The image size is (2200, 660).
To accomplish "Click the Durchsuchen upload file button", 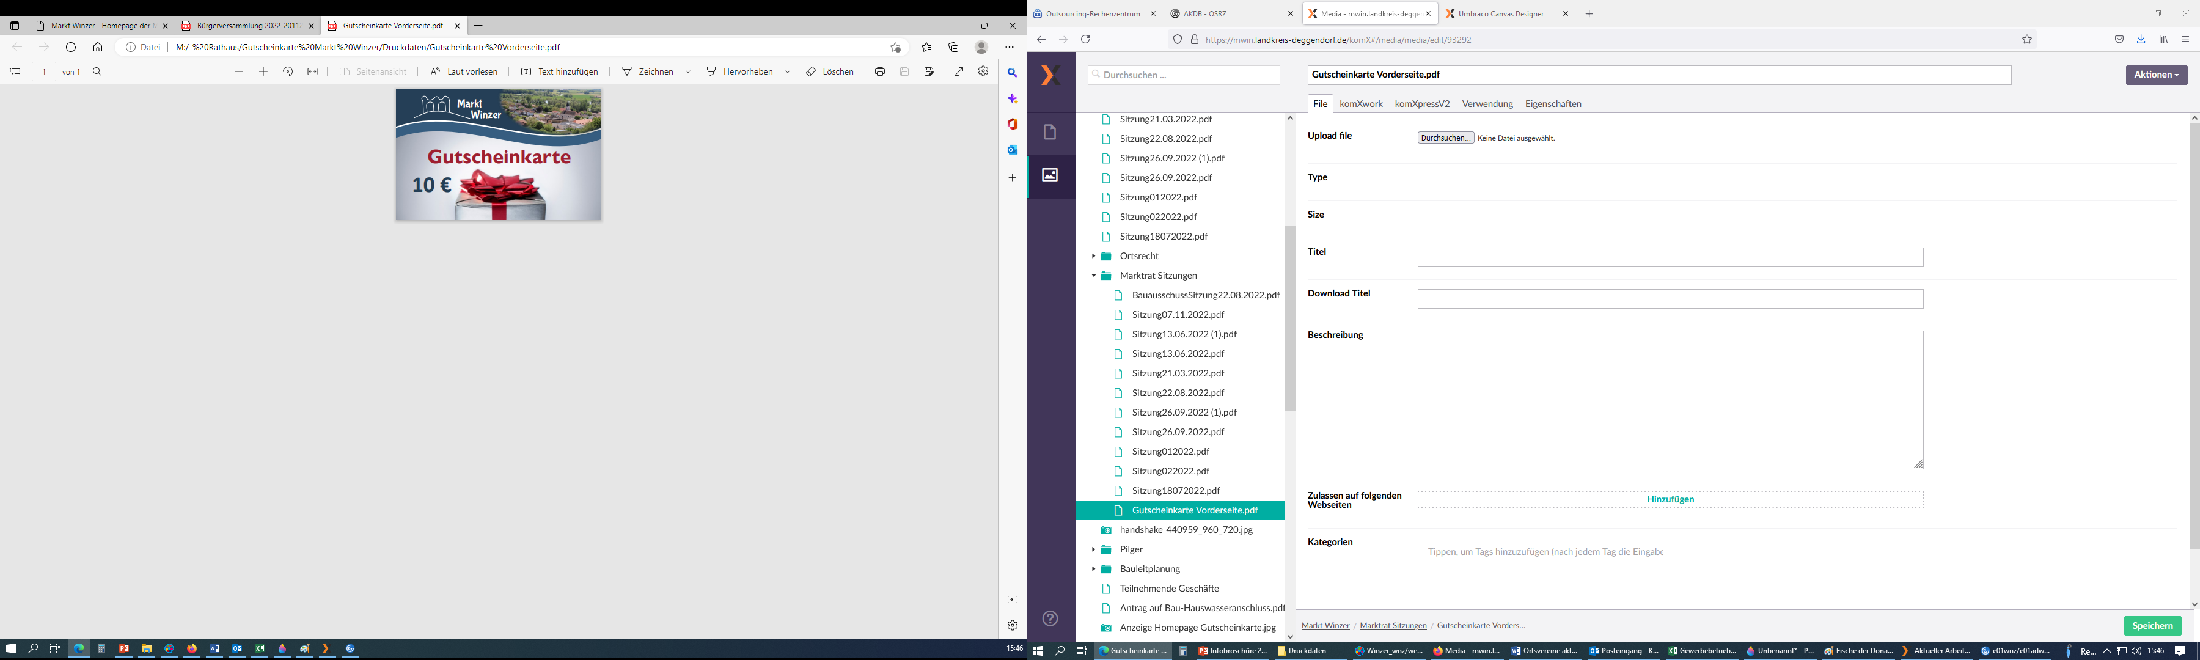I will click(x=1445, y=137).
